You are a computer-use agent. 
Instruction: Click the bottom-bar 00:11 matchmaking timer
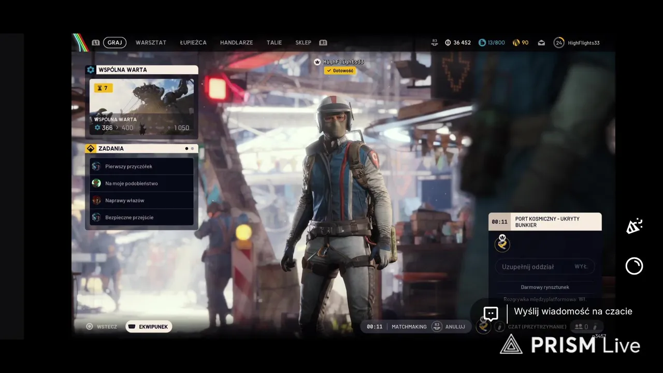coord(374,326)
